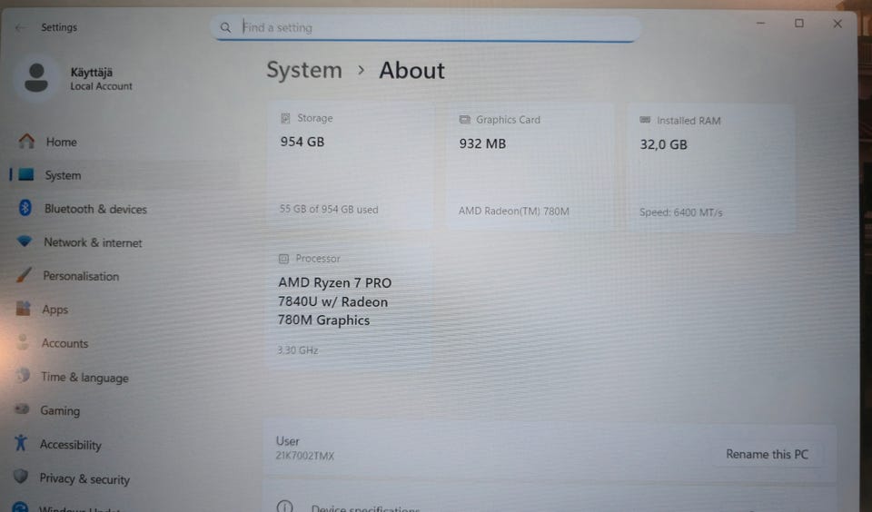Click the search magnifier icon
This screenshot has width=872, height=512.
(x=225, y=27)
